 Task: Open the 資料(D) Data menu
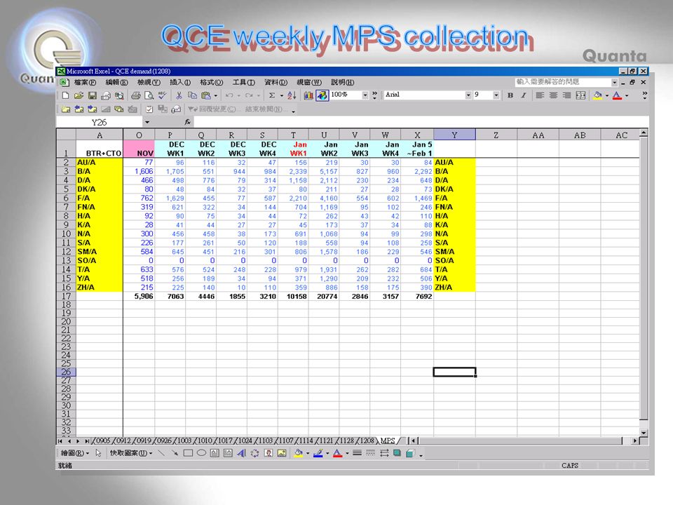point(276,83)
